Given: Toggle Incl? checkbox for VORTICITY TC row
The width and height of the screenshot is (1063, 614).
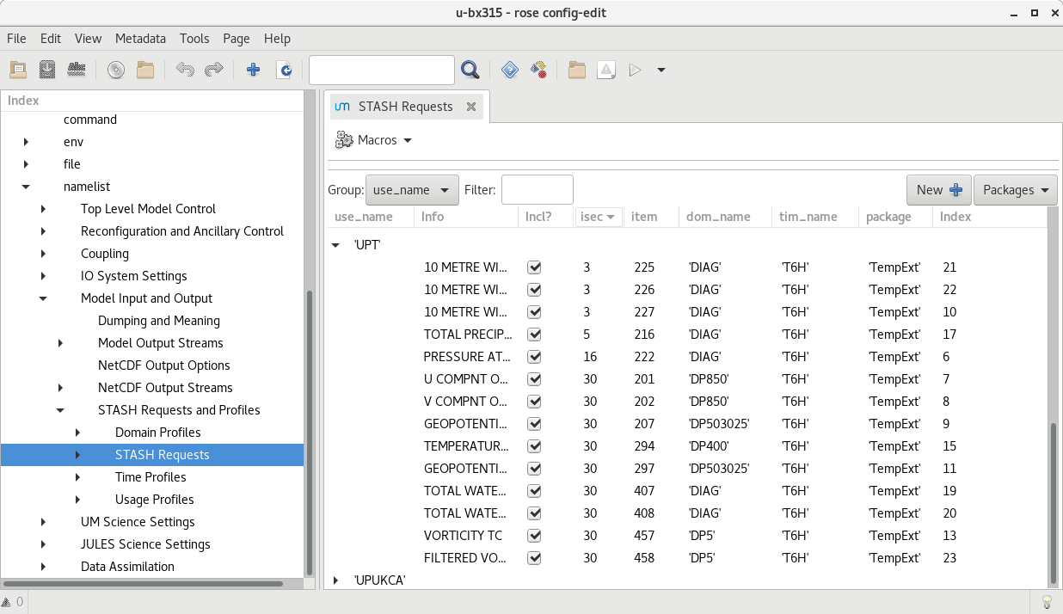Looking at the screenshot, I should pos(534,536).
